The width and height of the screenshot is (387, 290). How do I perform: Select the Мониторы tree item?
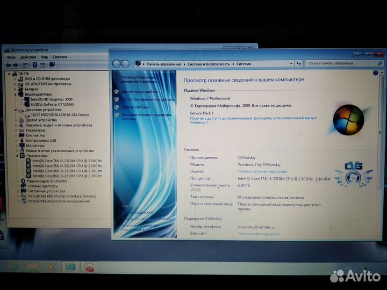click(35, 146)
